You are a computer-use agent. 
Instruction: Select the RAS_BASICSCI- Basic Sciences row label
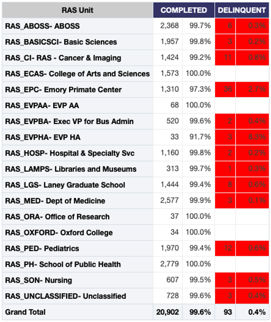pos(61,42)
